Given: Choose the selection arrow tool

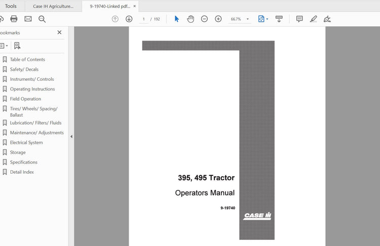Looking at the screenshot, I should pyautogui.click(x=177, y=19).
